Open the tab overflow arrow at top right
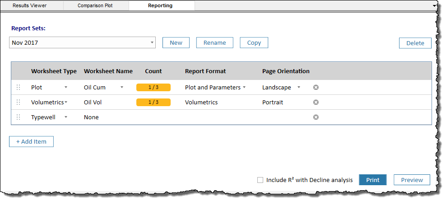446x201 pixels. point(434,6)
